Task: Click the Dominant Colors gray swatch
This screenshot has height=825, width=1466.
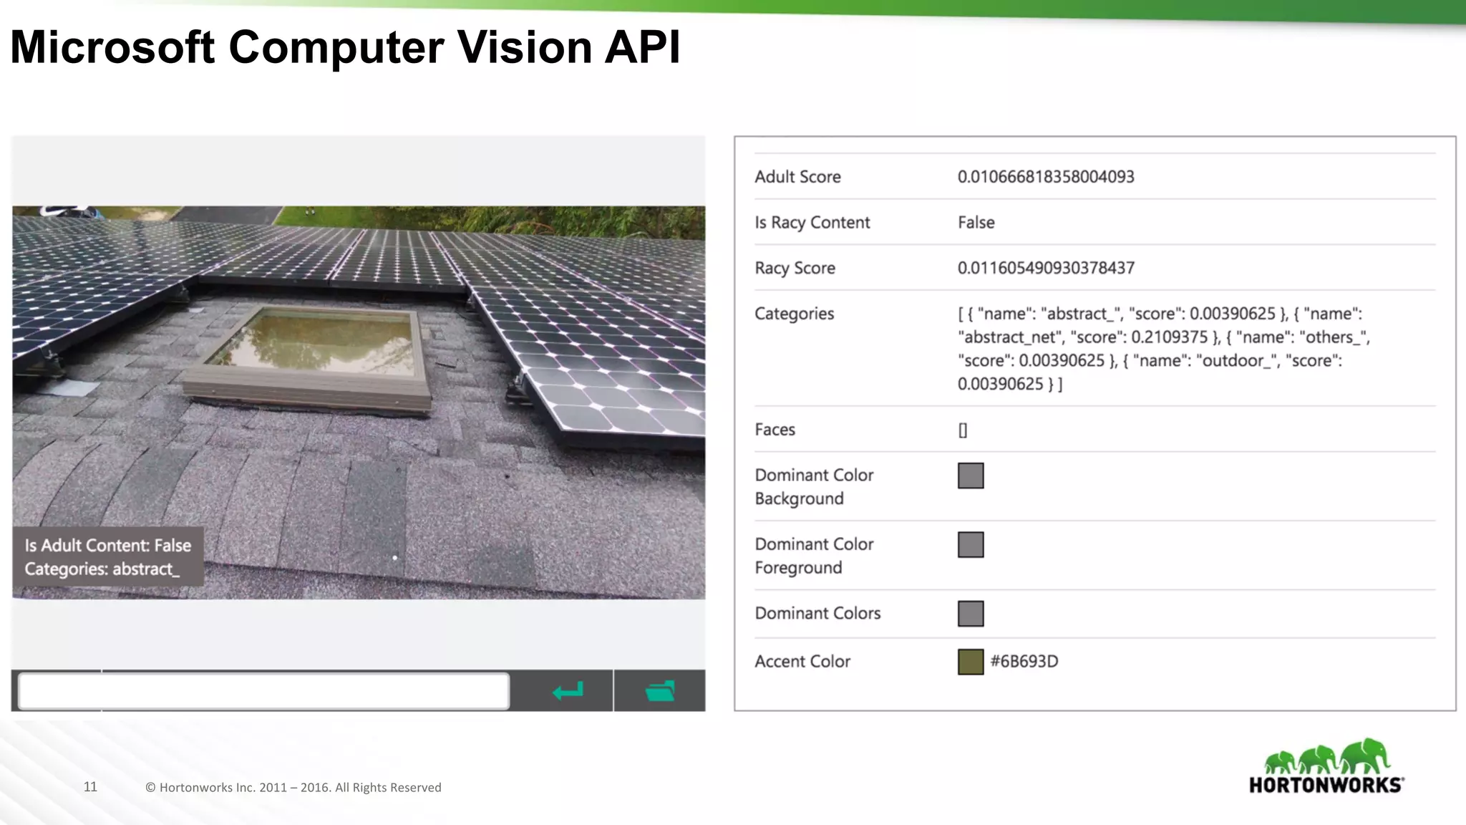Action: [971, 614]
